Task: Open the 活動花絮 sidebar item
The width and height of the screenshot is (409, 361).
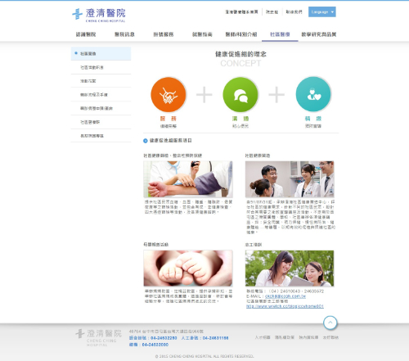Action: click(101, 81)
